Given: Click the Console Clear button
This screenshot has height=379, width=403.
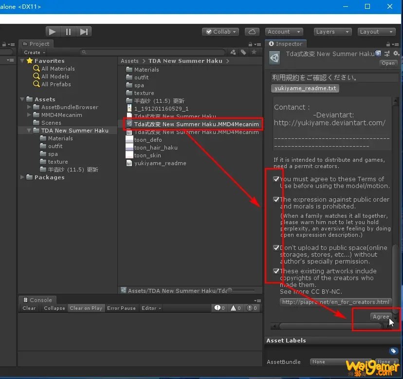Looking at the screenshot, I should point(29,308).
